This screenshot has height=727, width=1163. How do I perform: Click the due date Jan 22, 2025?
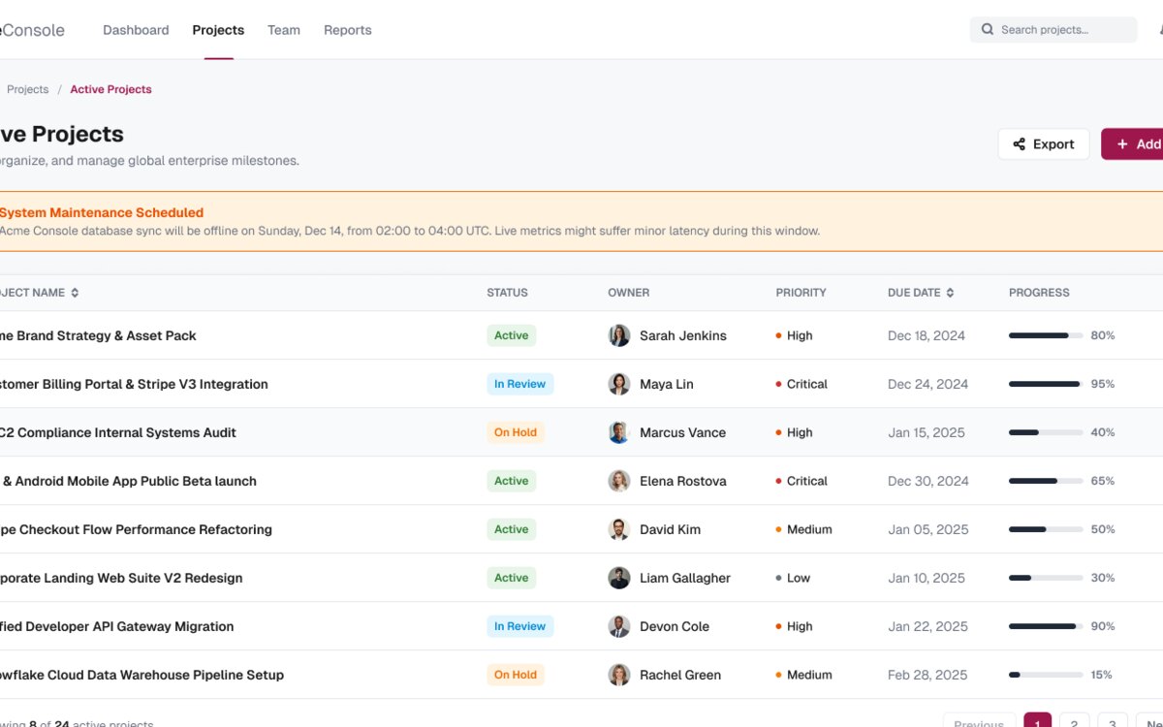pos(927,626)
